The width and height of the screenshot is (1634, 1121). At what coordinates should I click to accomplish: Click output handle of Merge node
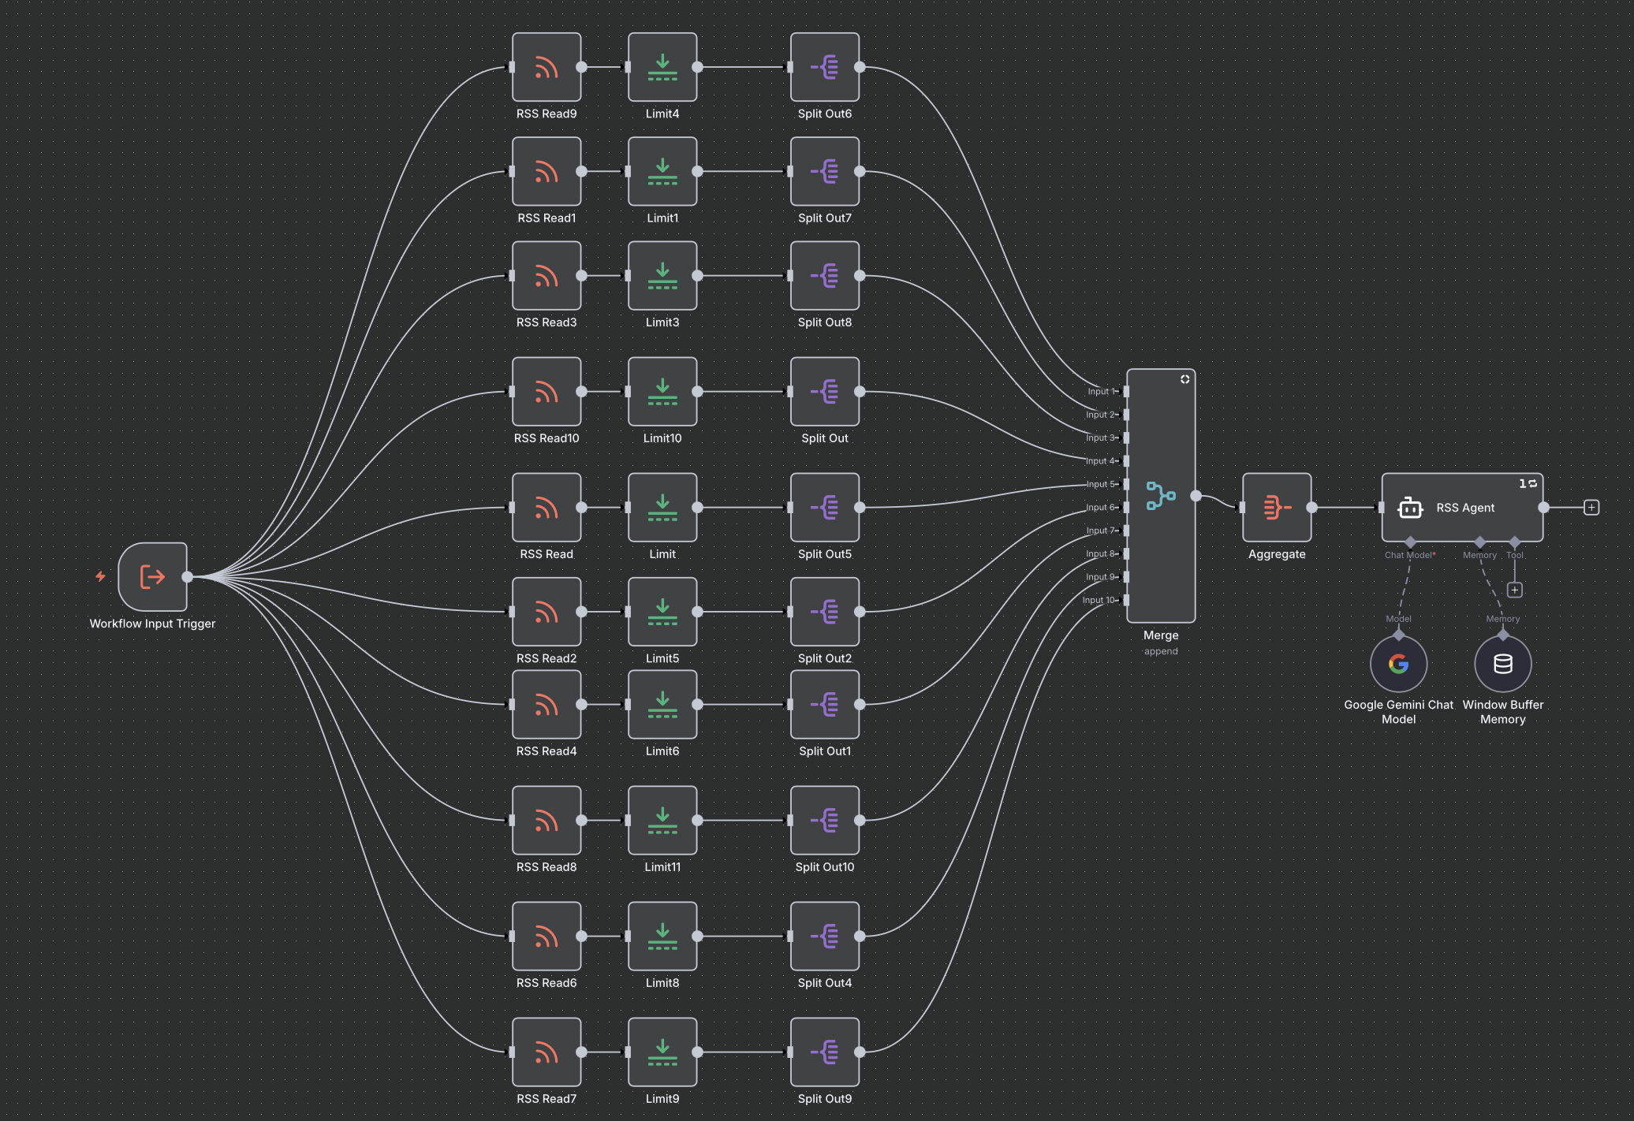click(1196, 496)
